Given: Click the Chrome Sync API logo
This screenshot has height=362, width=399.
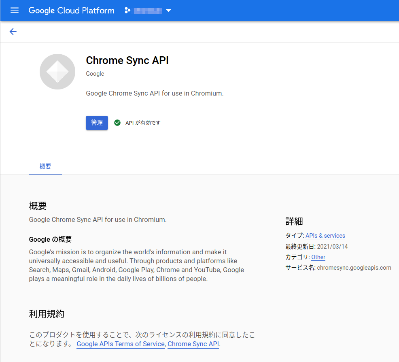Looking at the screenshot, I should pos(57,72).
